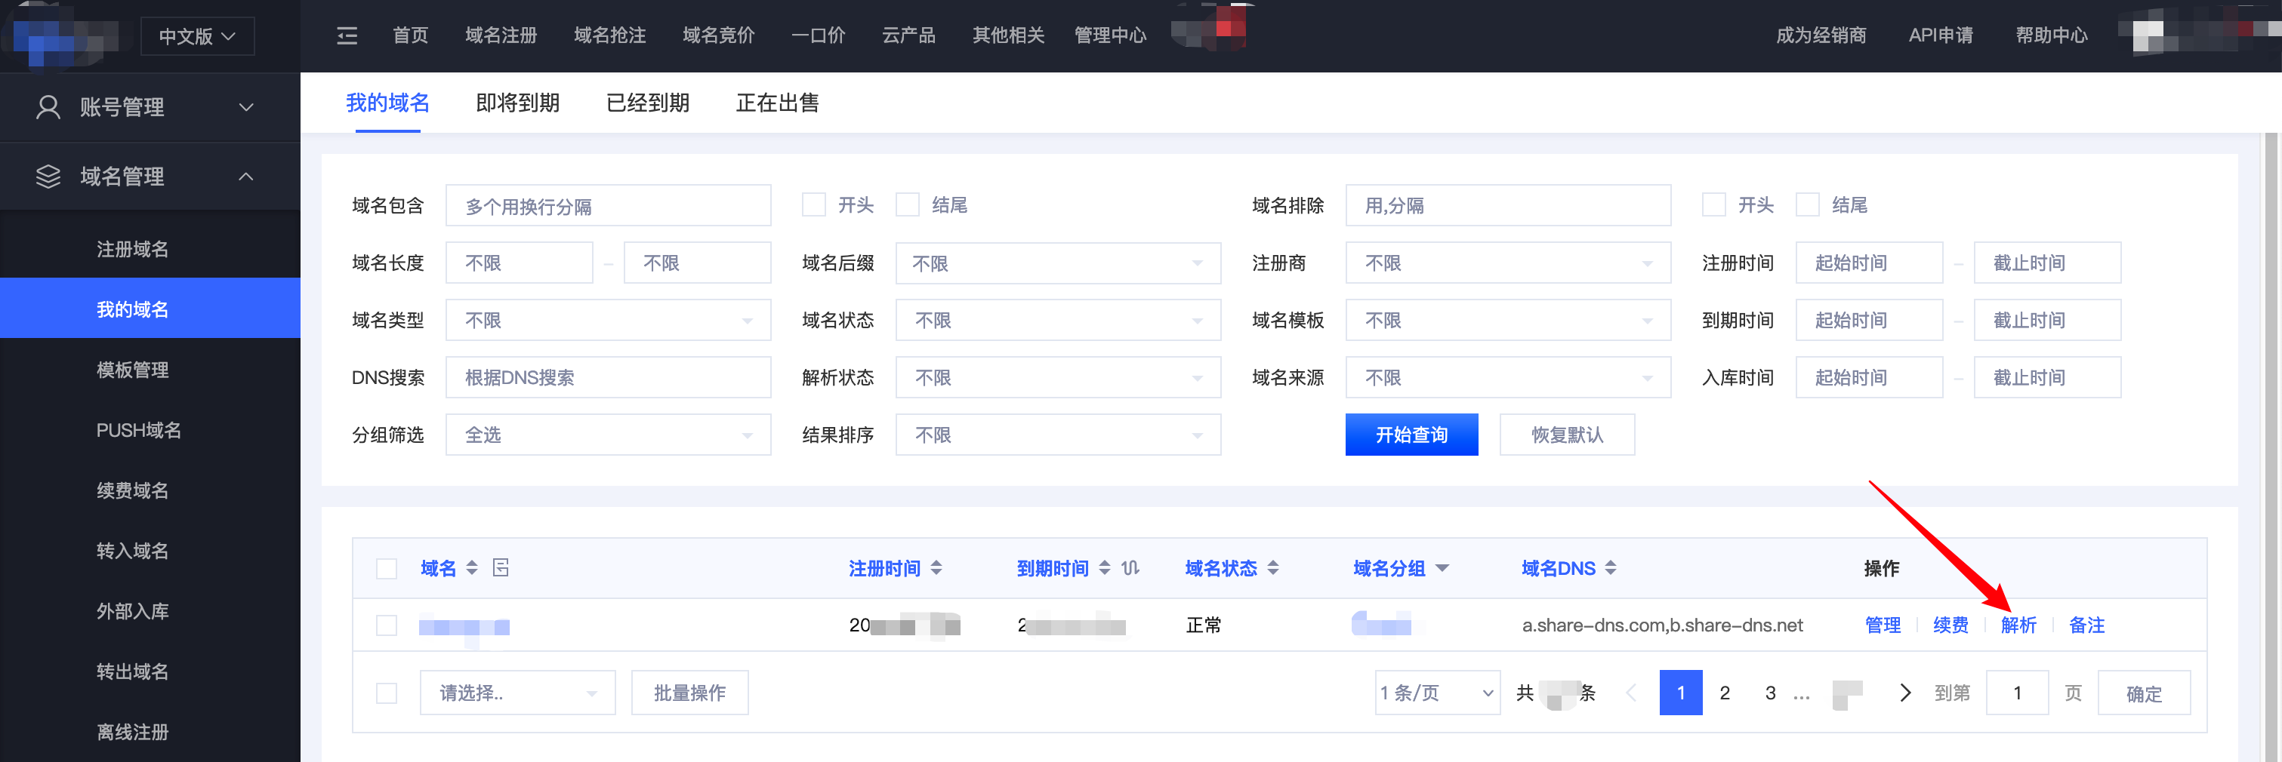Open the 域名注册 top menu
2282x762 pixels.
click(x=501, y=35)
